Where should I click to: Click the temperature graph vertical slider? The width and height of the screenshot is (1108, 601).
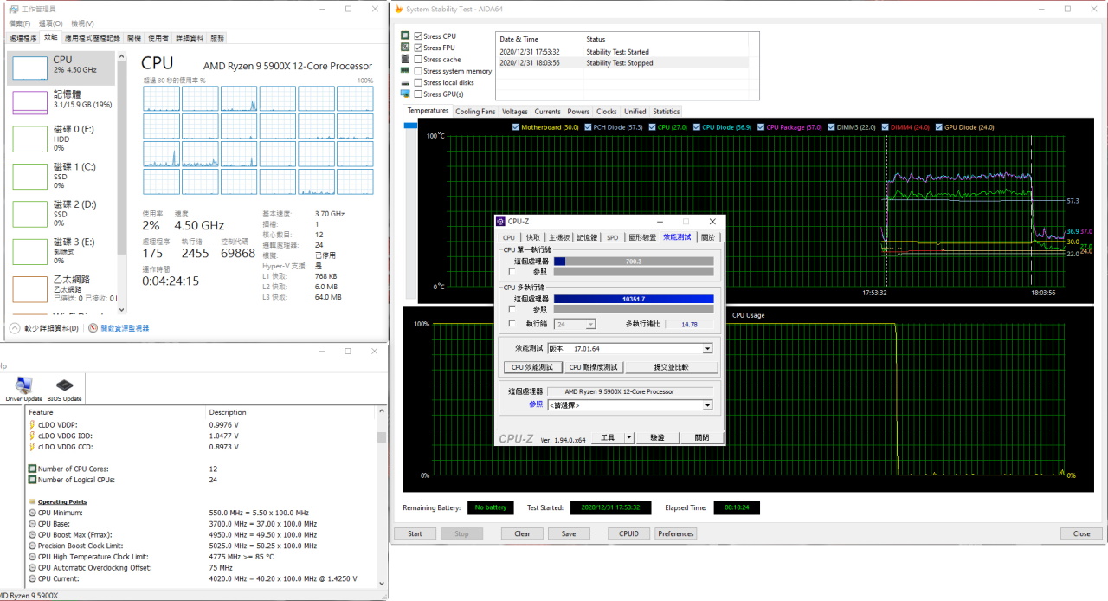click(x=410, y=125)
